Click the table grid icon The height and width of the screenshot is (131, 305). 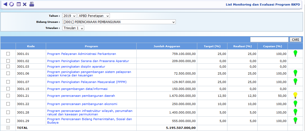19,4
